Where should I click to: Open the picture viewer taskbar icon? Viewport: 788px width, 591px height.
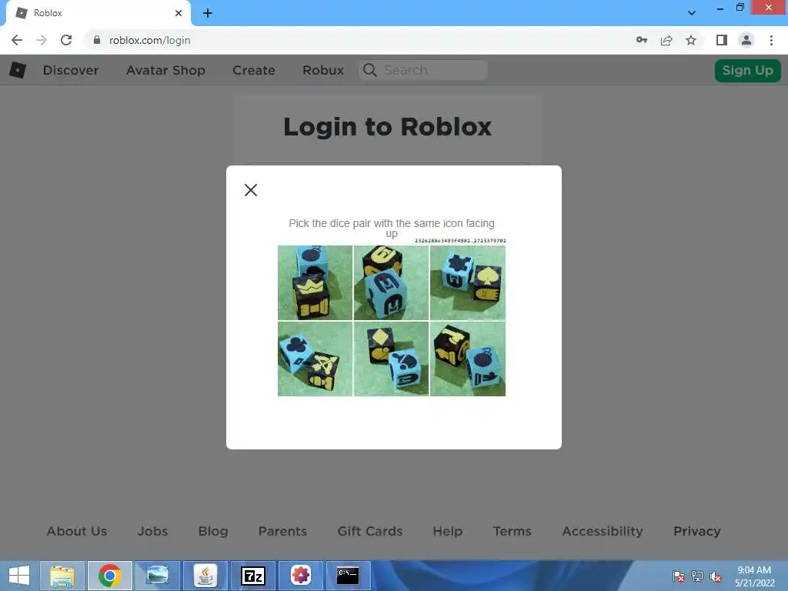coord(157,576)
